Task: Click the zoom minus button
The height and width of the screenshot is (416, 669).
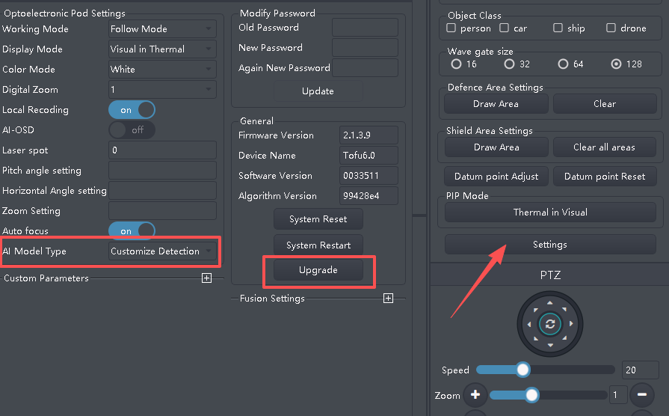Action: pyautogui.click(x=641, y=394)
